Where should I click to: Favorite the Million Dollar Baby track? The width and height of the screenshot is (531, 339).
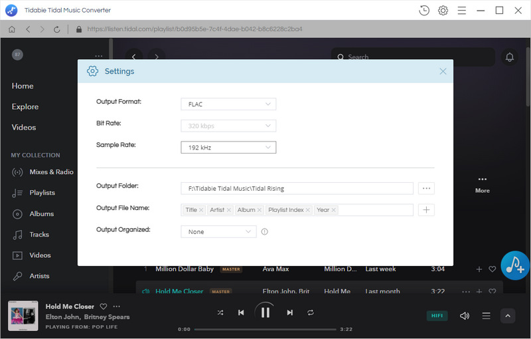tap(492, 269)
